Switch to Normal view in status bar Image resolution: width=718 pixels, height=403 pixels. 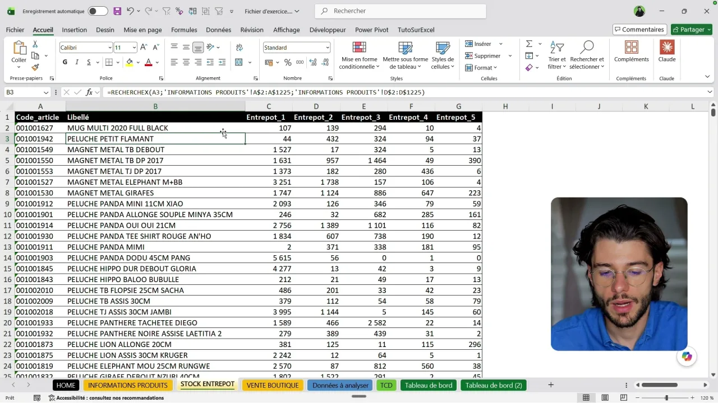click(586, 398)
